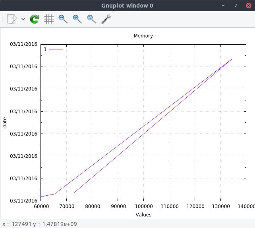255x228 pixels.
Task: Click the x-axis tick label 70000
Action: tap(67, 206)
